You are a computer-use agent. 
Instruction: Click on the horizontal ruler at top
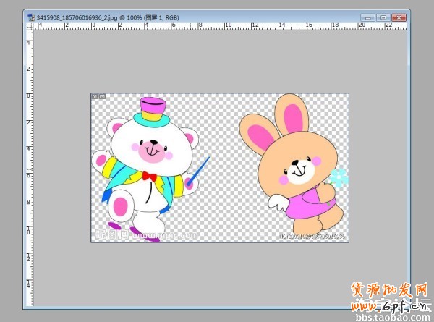[x=217, y=26]
